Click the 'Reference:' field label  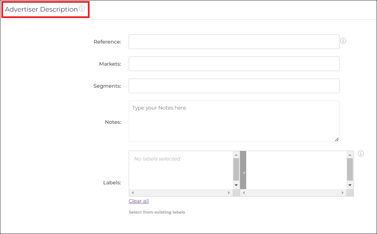click(x=107, y=42)
